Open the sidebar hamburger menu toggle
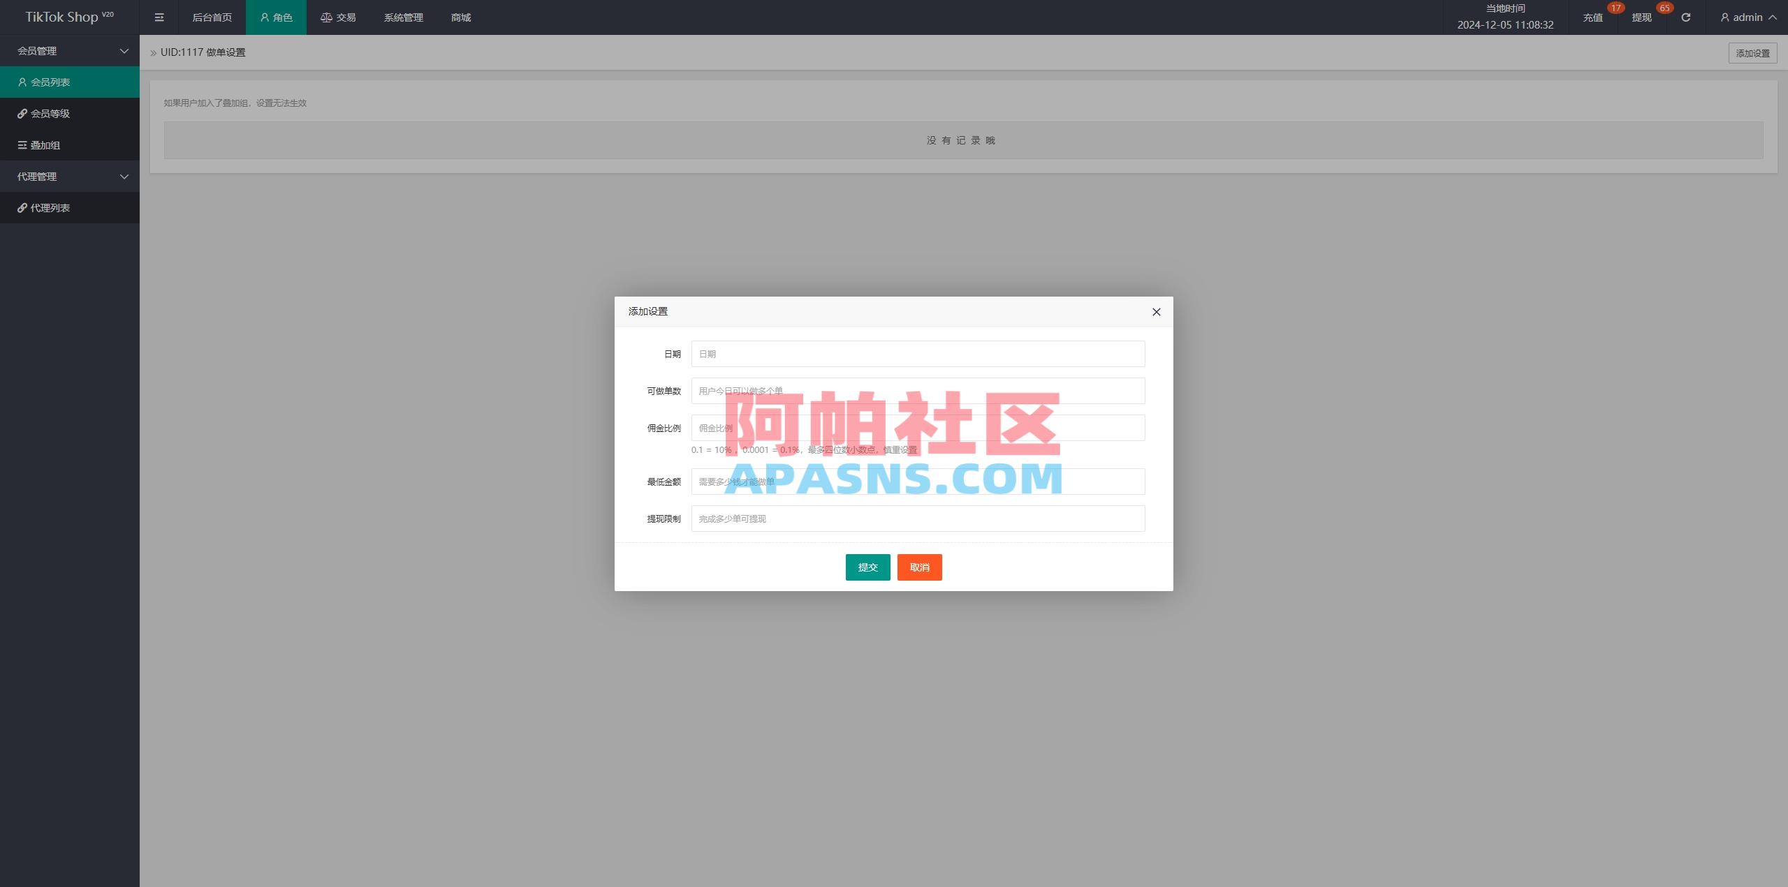Viewport: 1788px width, 887px height. pyautogui.click(x=159, y=17)
